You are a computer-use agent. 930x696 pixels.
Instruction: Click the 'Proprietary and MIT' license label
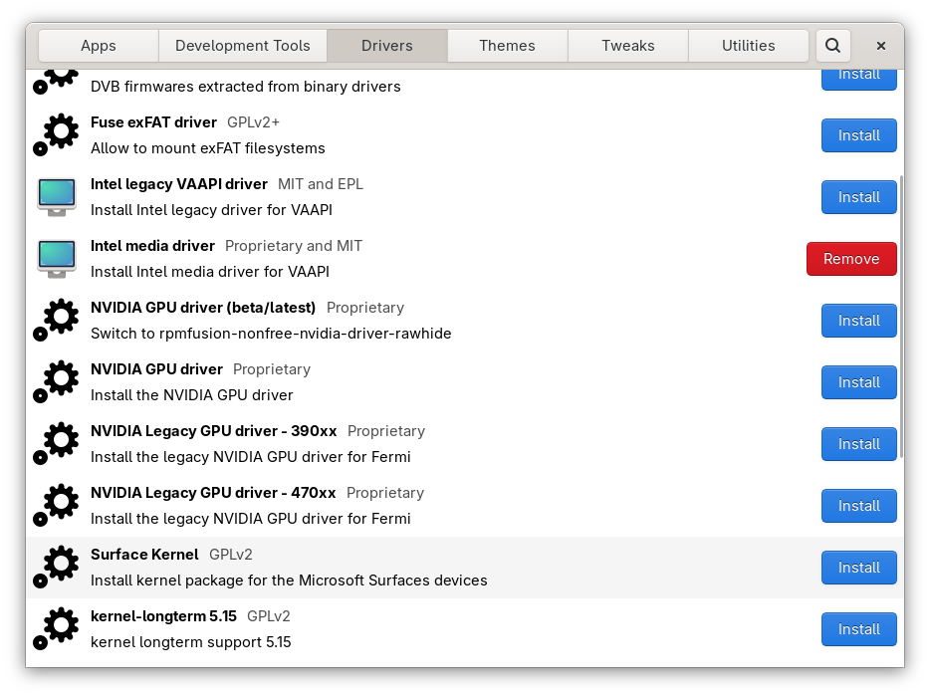[294, 246]
